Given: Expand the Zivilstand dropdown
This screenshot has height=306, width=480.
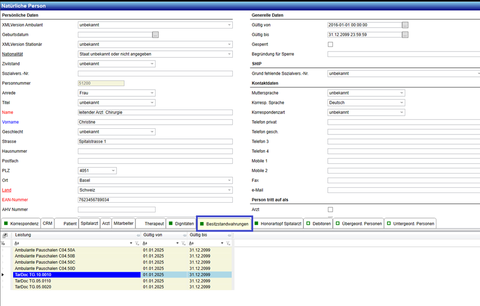Looking at the screenshot, I should point(152,64).
